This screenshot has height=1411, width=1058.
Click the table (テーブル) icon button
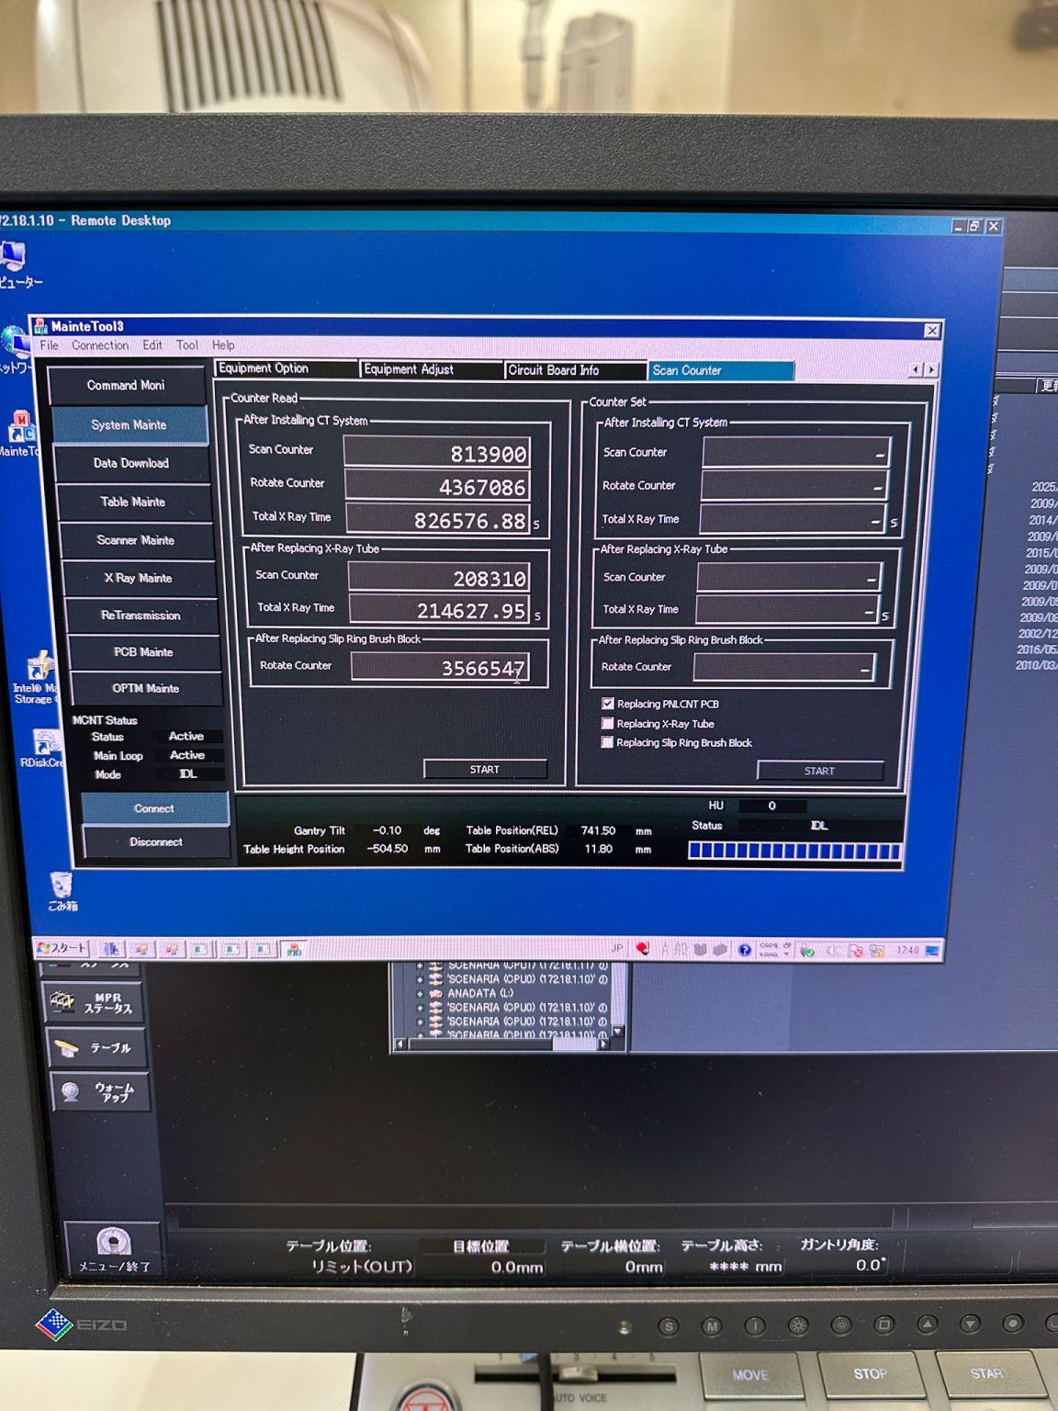96,1048
